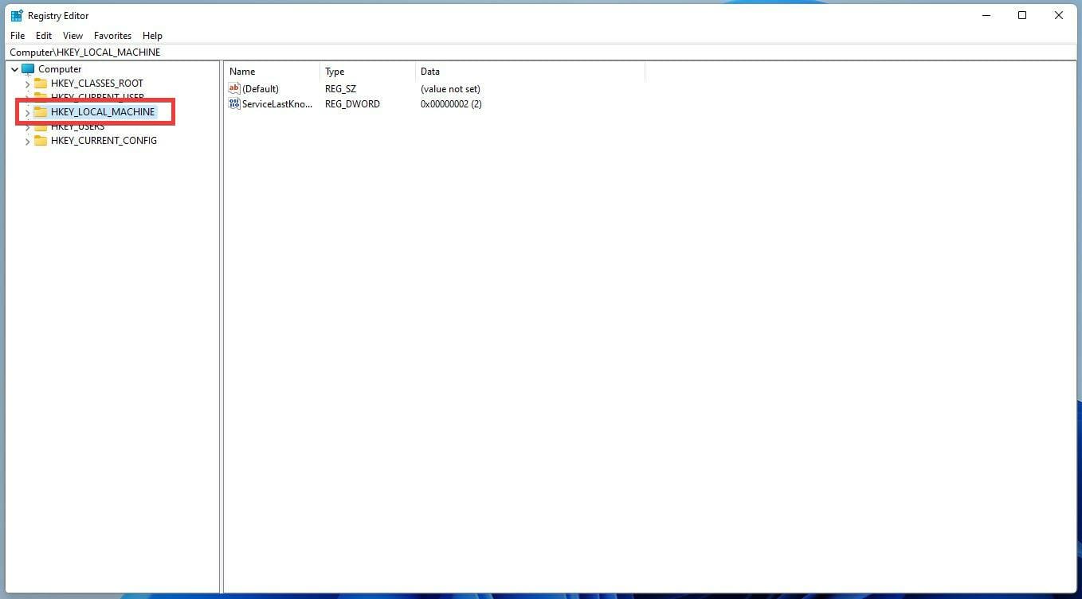Open the File menu
Viewport: 1082px width, 599px height.
18,36
